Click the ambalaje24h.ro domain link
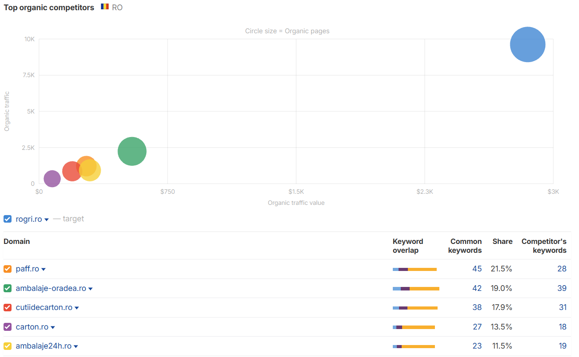Screen dimensions: 579x357 point(43,346)
